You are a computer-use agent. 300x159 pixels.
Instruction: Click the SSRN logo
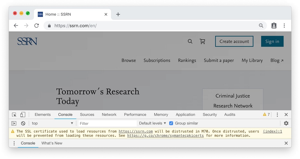pos(27,41)
